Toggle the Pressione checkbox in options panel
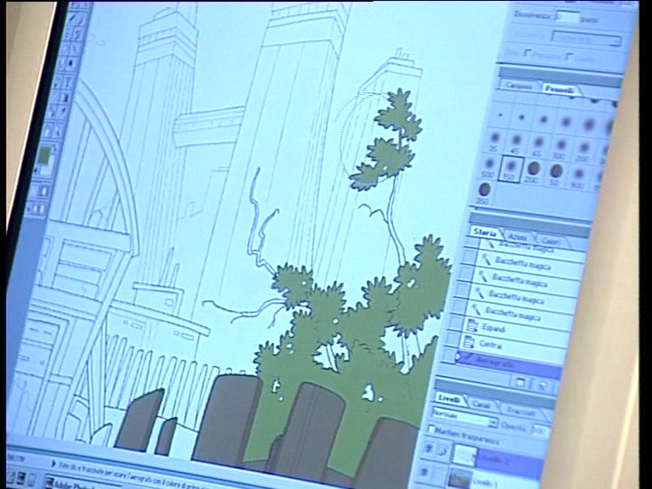Screen dimensions: 652x489 pos(527,54)
